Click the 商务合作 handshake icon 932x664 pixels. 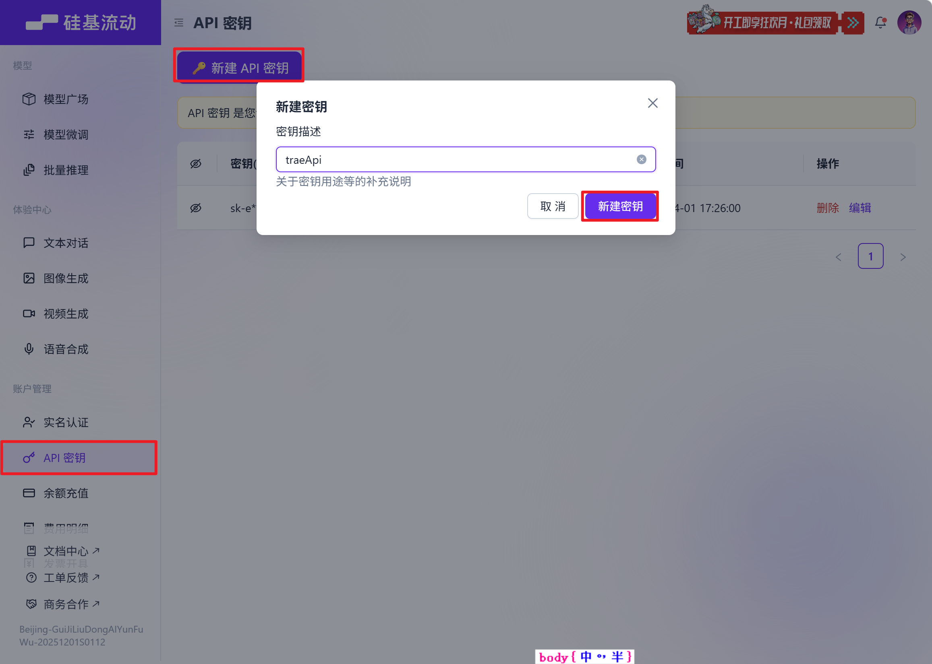[31, 604]
